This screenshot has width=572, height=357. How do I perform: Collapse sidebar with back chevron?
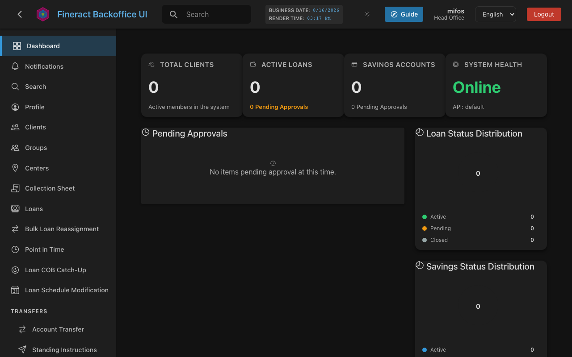[x=20, y=14]
